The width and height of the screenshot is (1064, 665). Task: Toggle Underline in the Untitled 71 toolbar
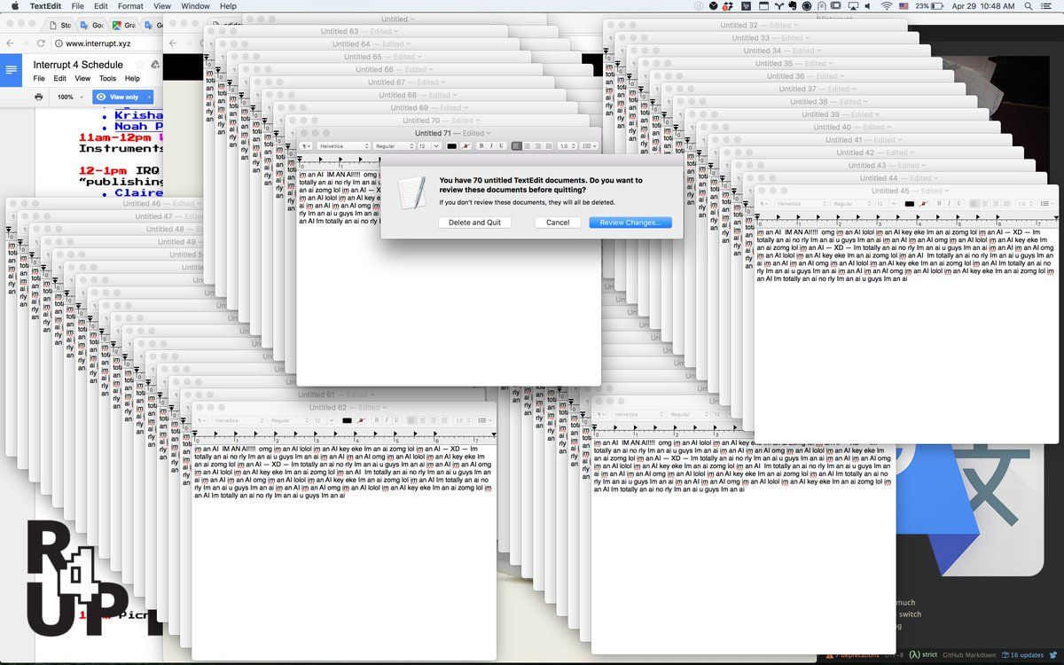[x=501, y=146]
